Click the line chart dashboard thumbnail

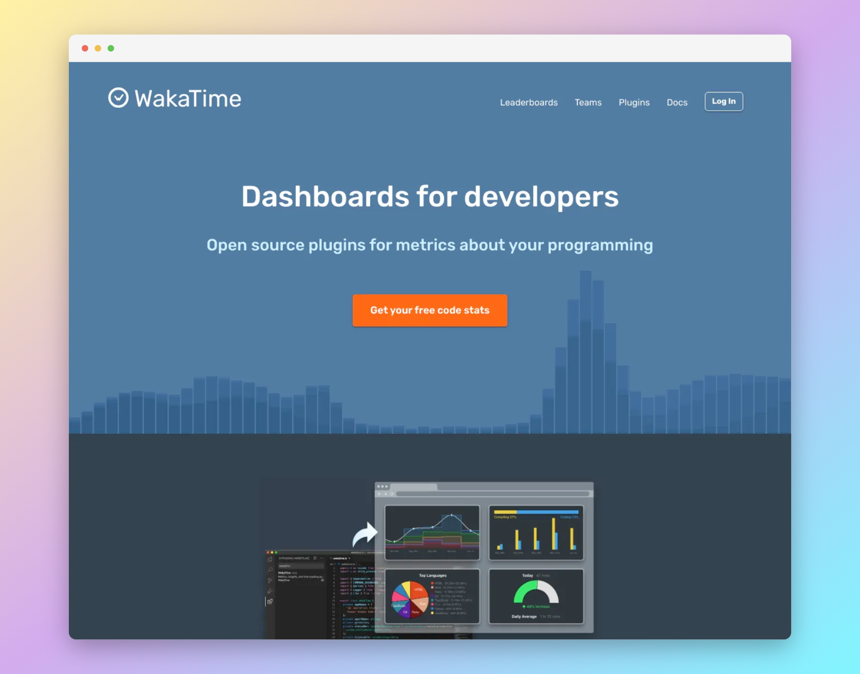click(x=432, y=532)
